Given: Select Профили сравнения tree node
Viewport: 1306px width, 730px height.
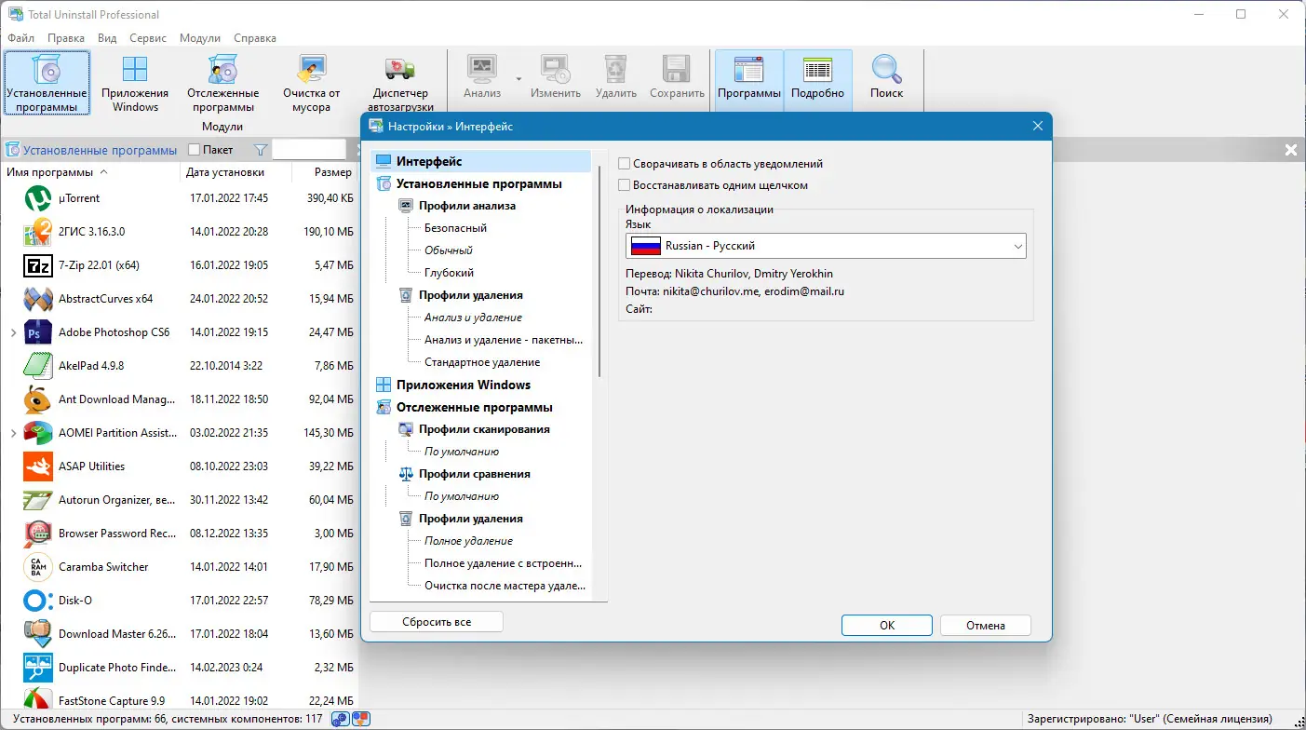Looking at the screenshot, I should (475, 474).
